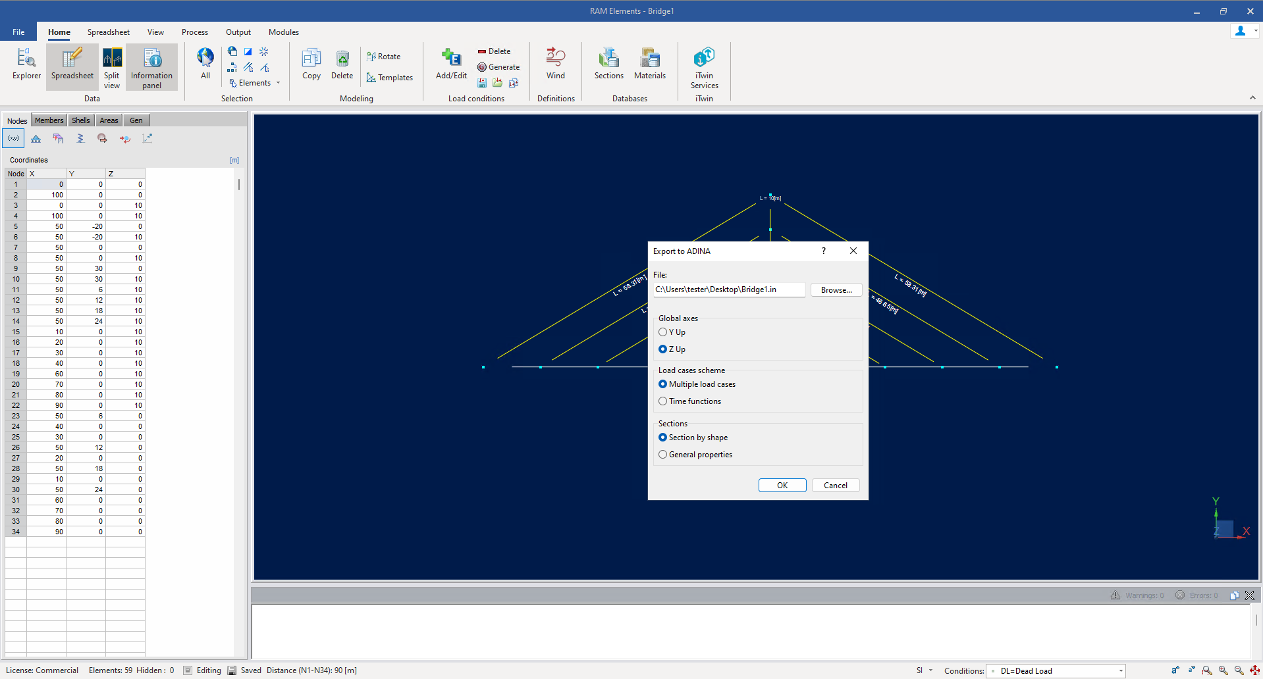Viewport: 1263px width, 679px height.
Task: Open the node supports/restraints tool
Action: coord(36,138)
